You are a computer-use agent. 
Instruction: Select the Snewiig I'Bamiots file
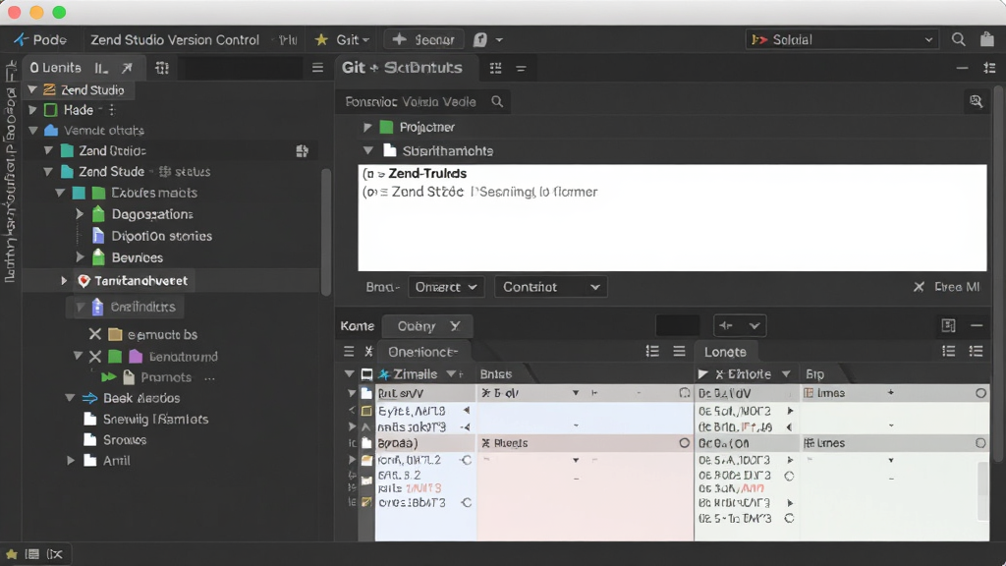pyautogui.click(x=155, y=419)
